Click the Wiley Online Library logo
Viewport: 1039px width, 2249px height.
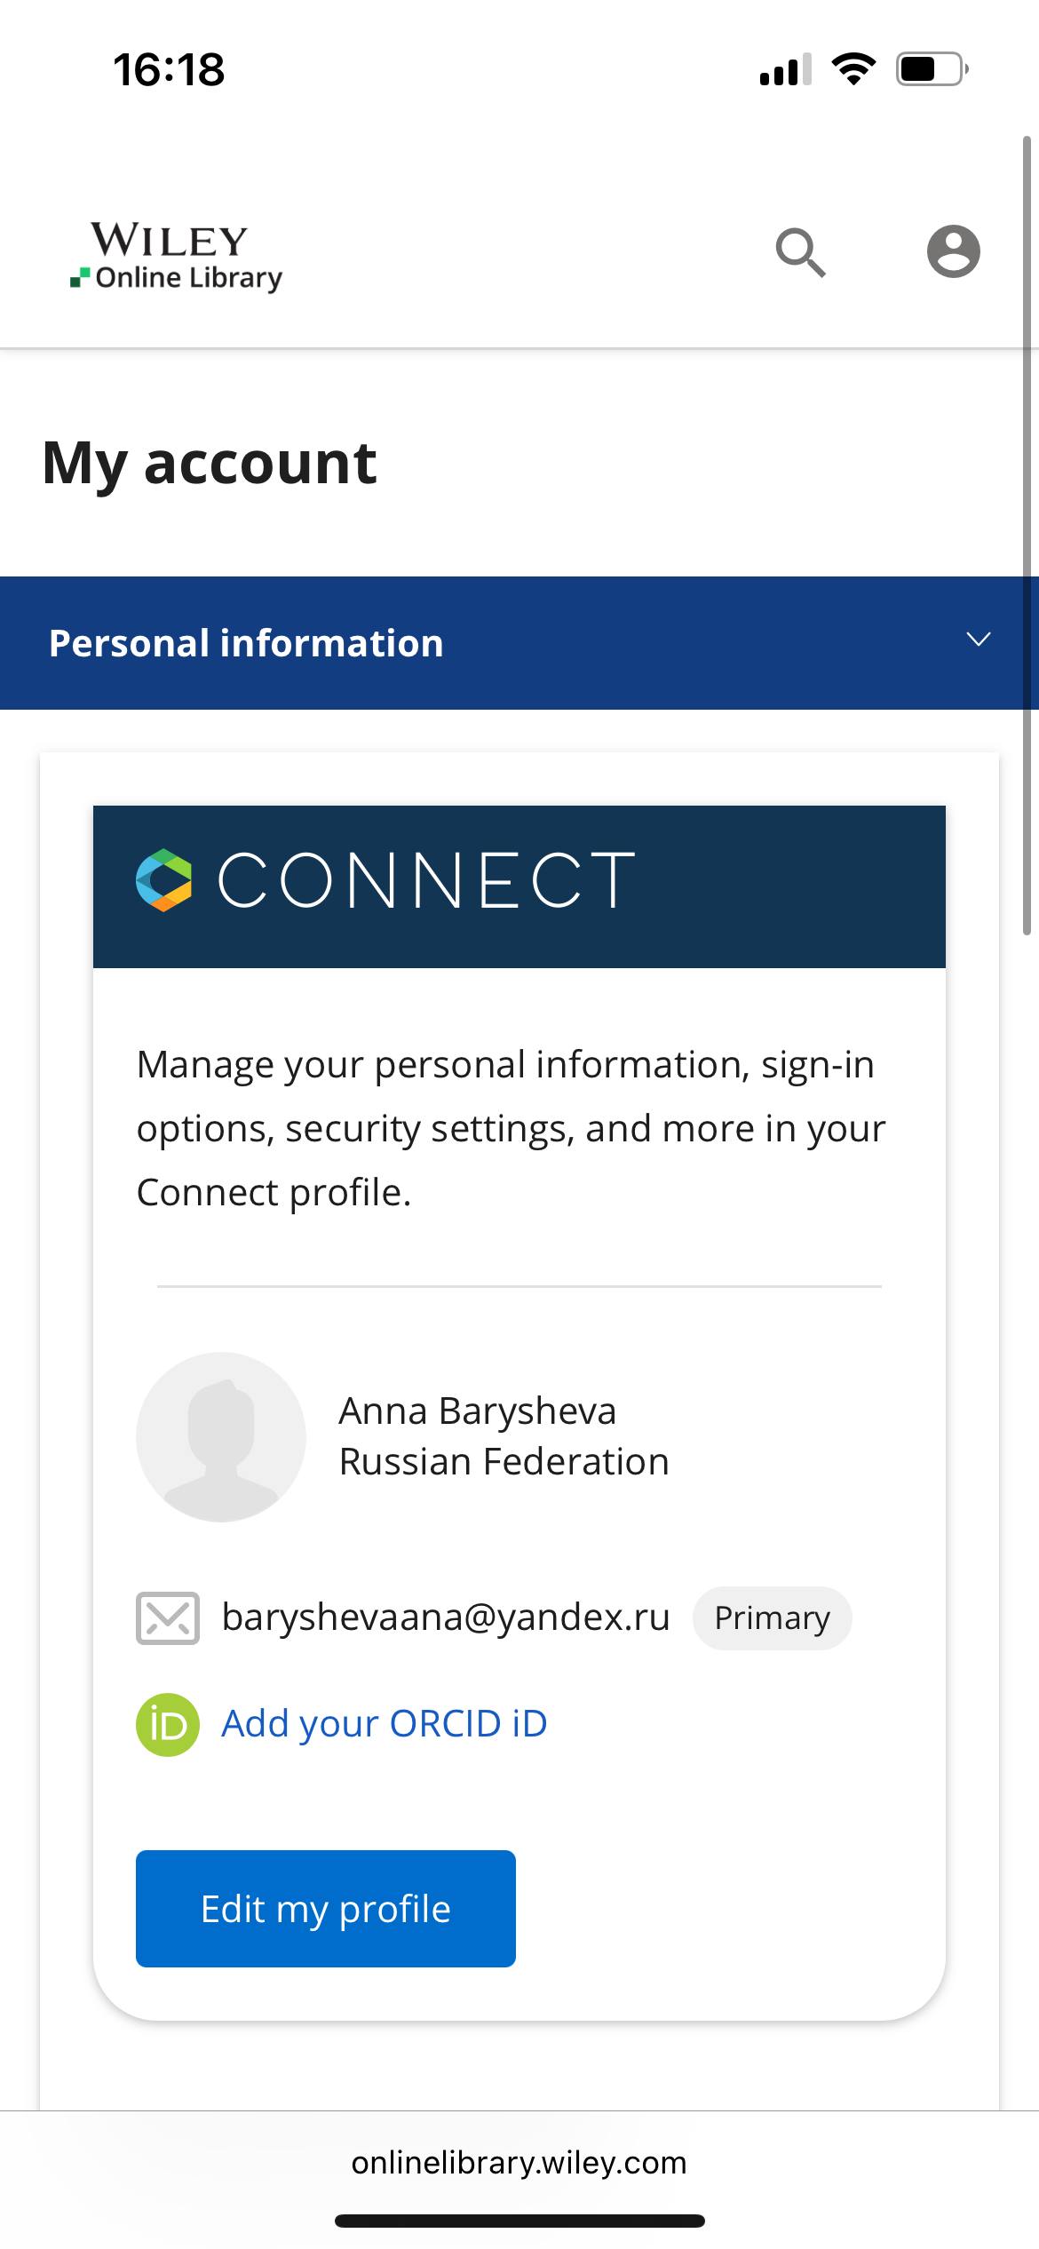click(177, 257)
